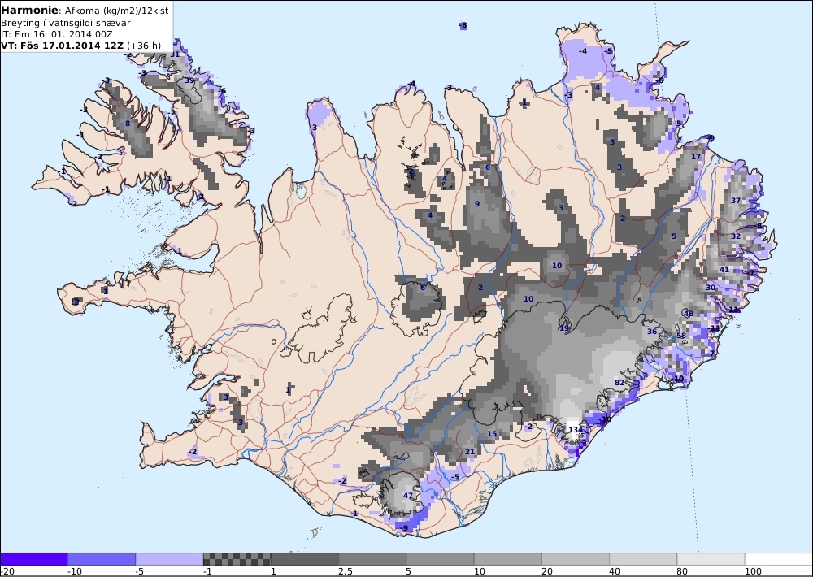Select the medium purple -10 to -5 legend swatch
This screenshot has height=577, width=813.
pyautogui.click(x=102, y=559)
